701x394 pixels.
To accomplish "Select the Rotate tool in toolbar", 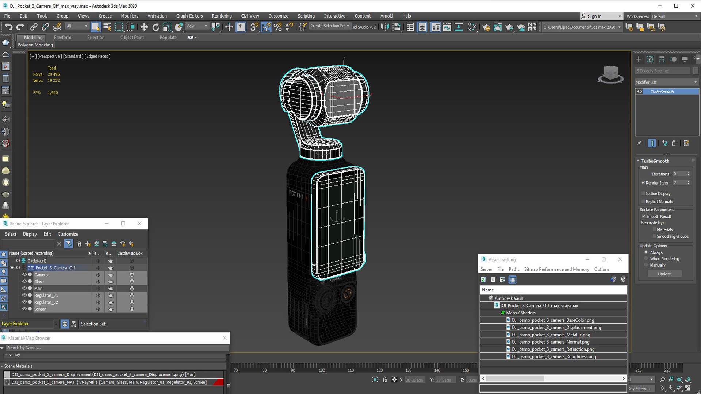I will (155, 27).
